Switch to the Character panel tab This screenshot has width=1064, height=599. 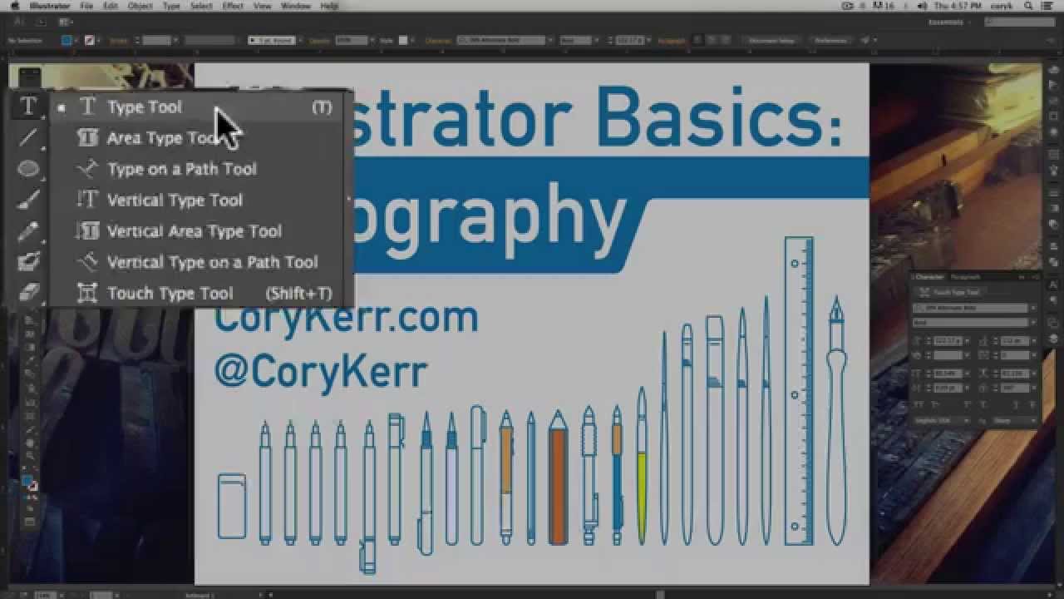pos(929,277)
